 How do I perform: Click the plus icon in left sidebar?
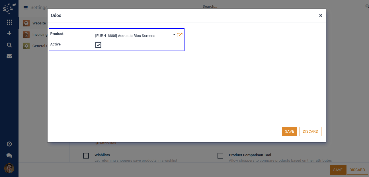(9, 33)
